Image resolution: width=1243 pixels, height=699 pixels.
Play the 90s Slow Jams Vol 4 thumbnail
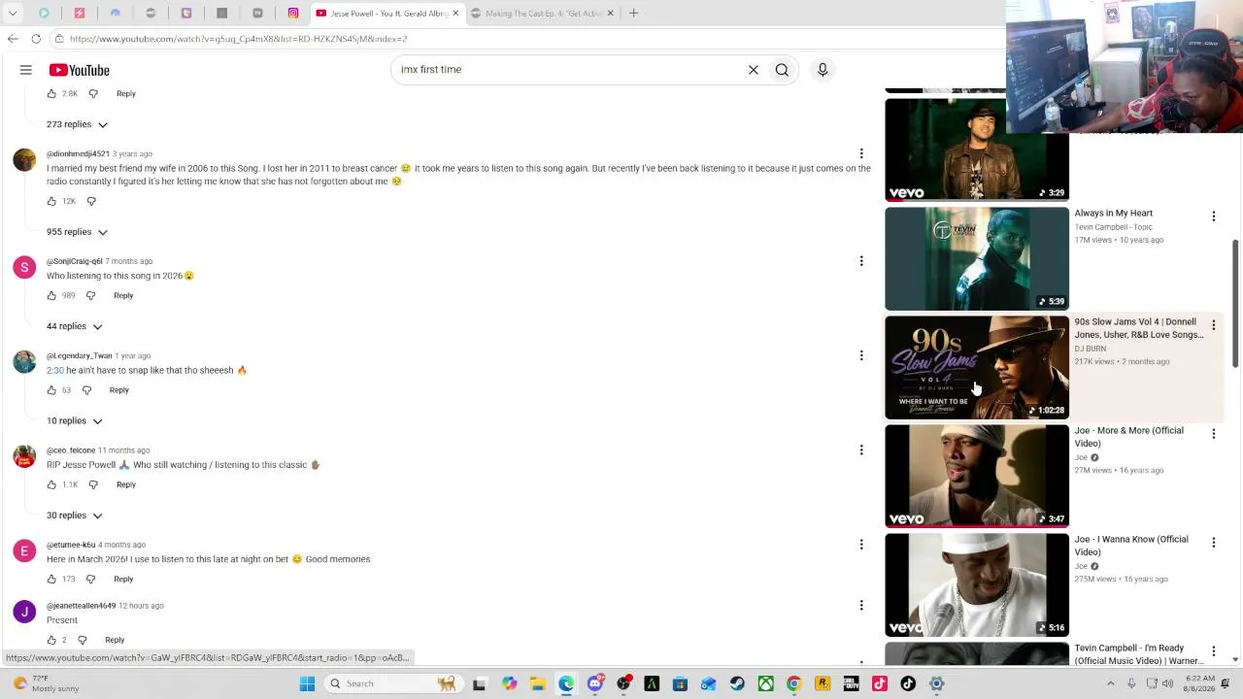pos(977,368)
